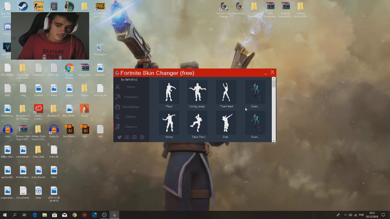Expand hidden system tray icons
Screen dimensions: 390x219
click(x=346, y=215)
